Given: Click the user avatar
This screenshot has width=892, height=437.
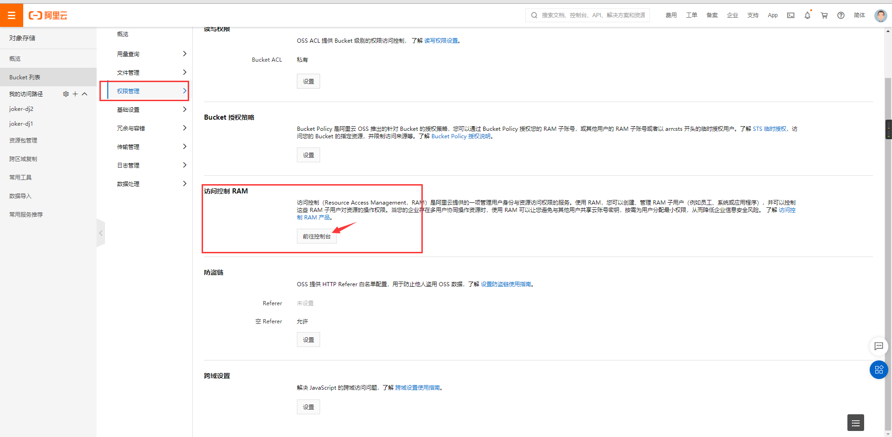Looking at the screenshot, I should tap(881, 15).
